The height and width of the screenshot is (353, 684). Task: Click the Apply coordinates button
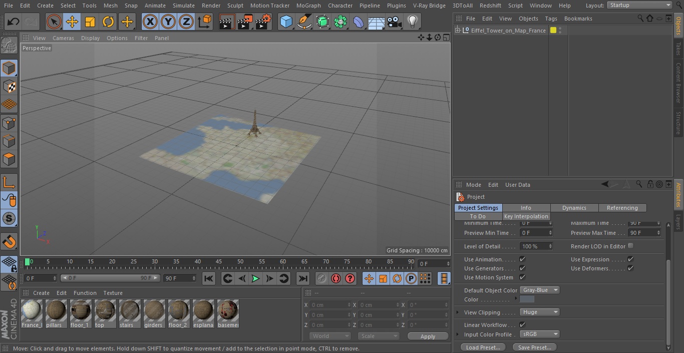[428, 336]
